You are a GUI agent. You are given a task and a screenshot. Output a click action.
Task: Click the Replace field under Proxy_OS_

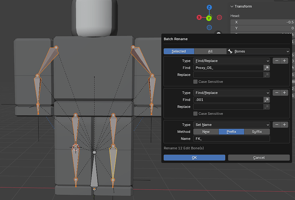(228, 75)
